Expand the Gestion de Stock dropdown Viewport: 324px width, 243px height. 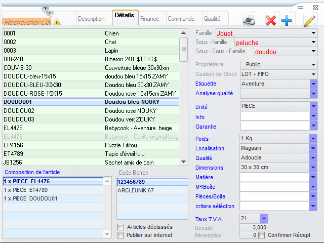[x=313, y=74]
